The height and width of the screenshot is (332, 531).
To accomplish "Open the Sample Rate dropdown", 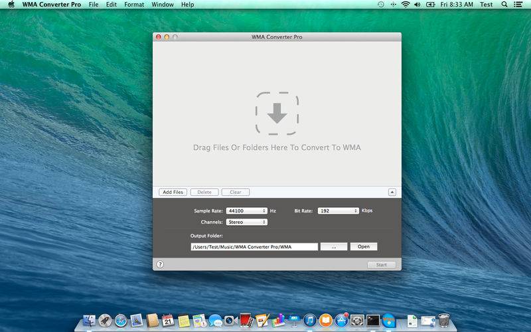I will [246, 210].
